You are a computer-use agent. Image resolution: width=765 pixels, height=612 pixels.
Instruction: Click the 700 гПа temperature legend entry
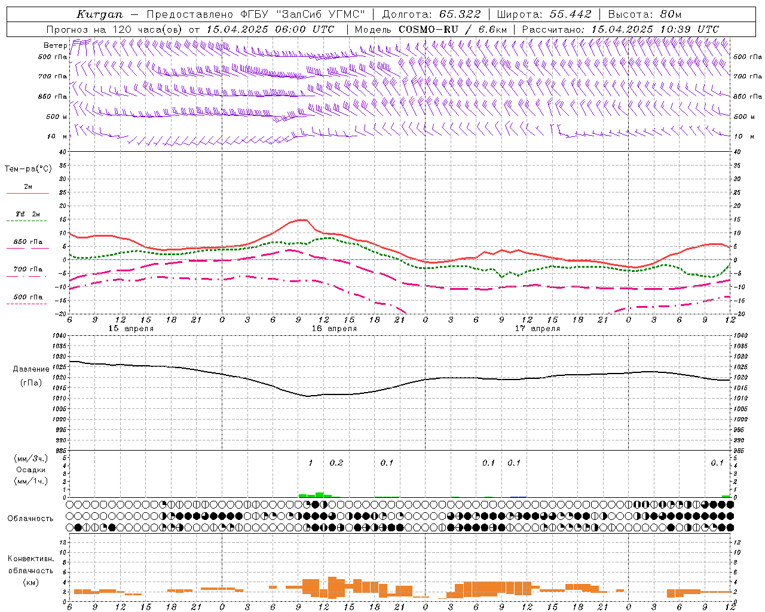coord(27,270)
